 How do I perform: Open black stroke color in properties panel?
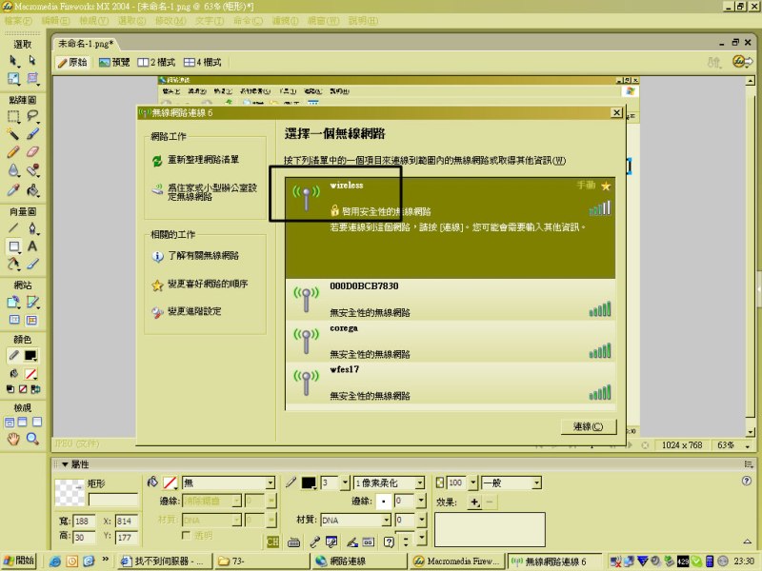(309, 482)
